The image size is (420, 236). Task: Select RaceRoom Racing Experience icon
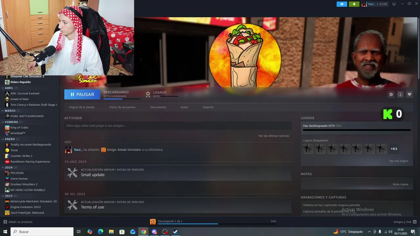(x=7, y=162)
